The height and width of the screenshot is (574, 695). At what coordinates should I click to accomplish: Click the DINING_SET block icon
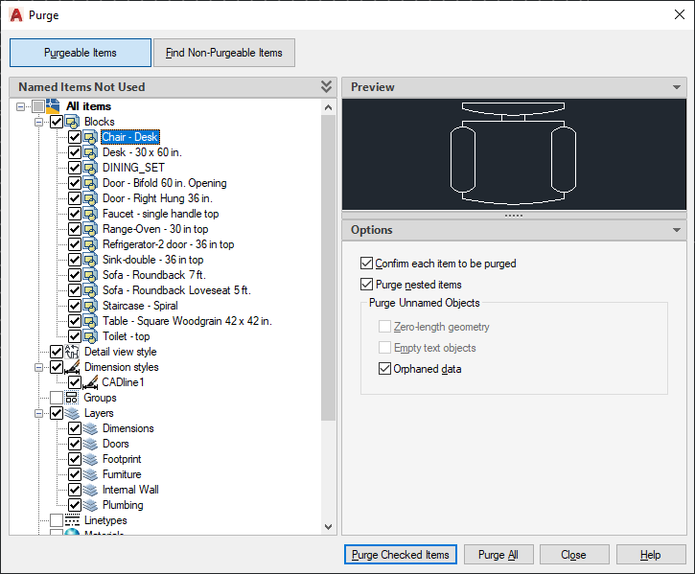point(90,168)
